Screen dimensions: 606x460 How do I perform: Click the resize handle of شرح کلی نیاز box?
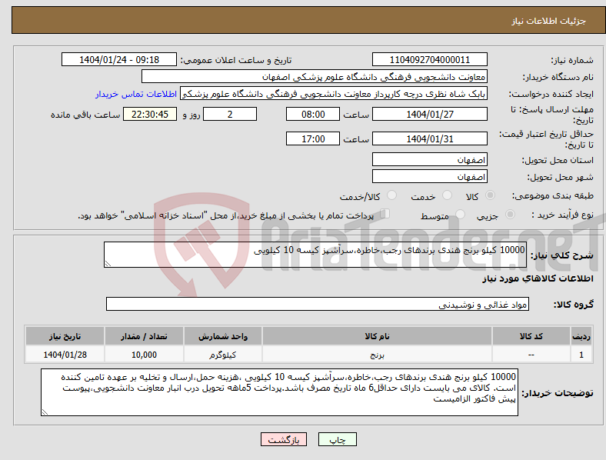[108, 264]
